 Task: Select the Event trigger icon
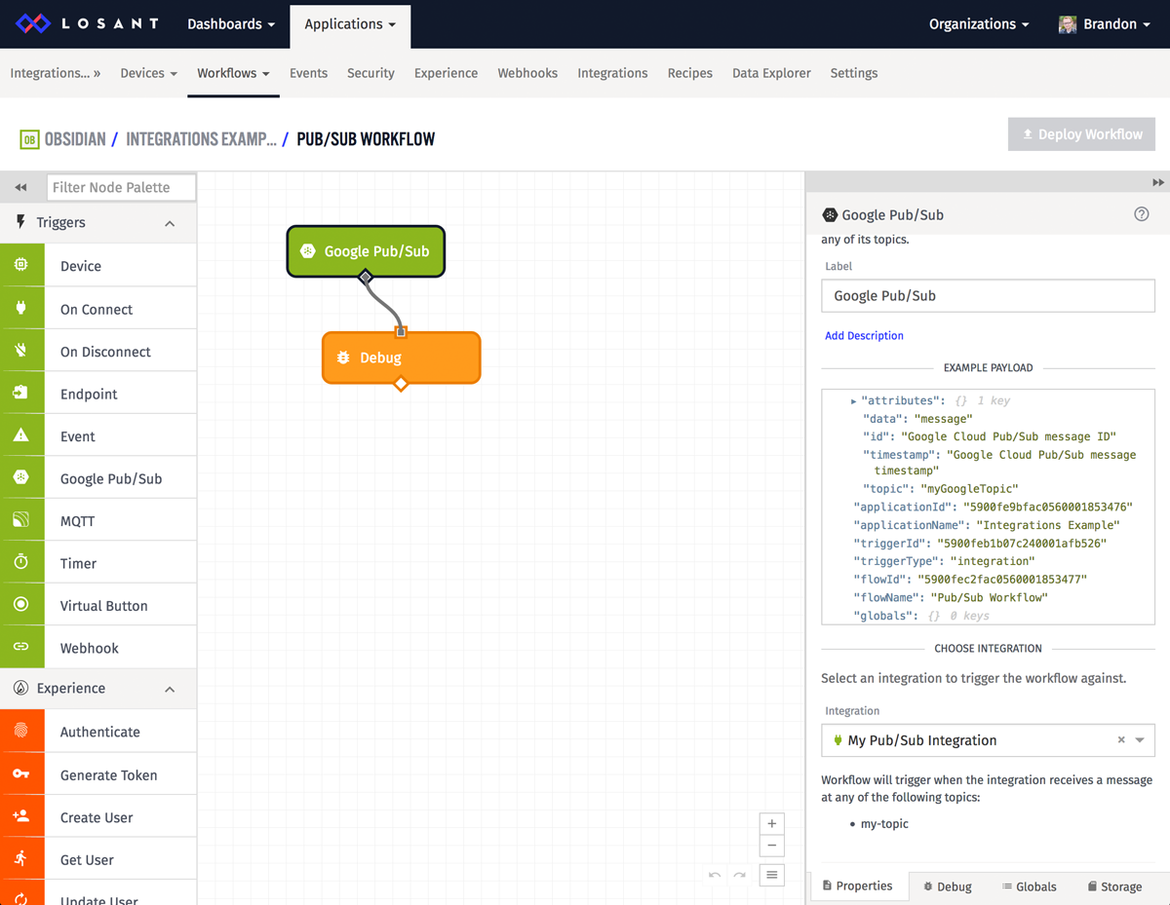pos(21,434)
